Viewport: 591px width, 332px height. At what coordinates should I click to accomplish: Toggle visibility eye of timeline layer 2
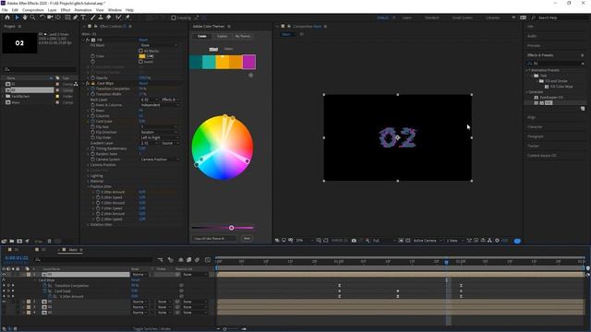point(4,302)
